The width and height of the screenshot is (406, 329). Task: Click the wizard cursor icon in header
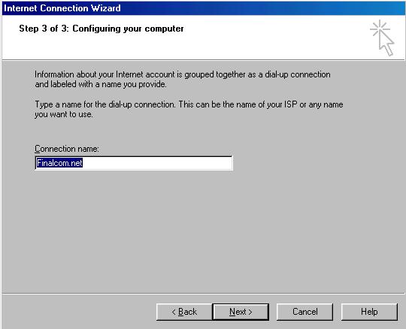(x=382, y=38)
